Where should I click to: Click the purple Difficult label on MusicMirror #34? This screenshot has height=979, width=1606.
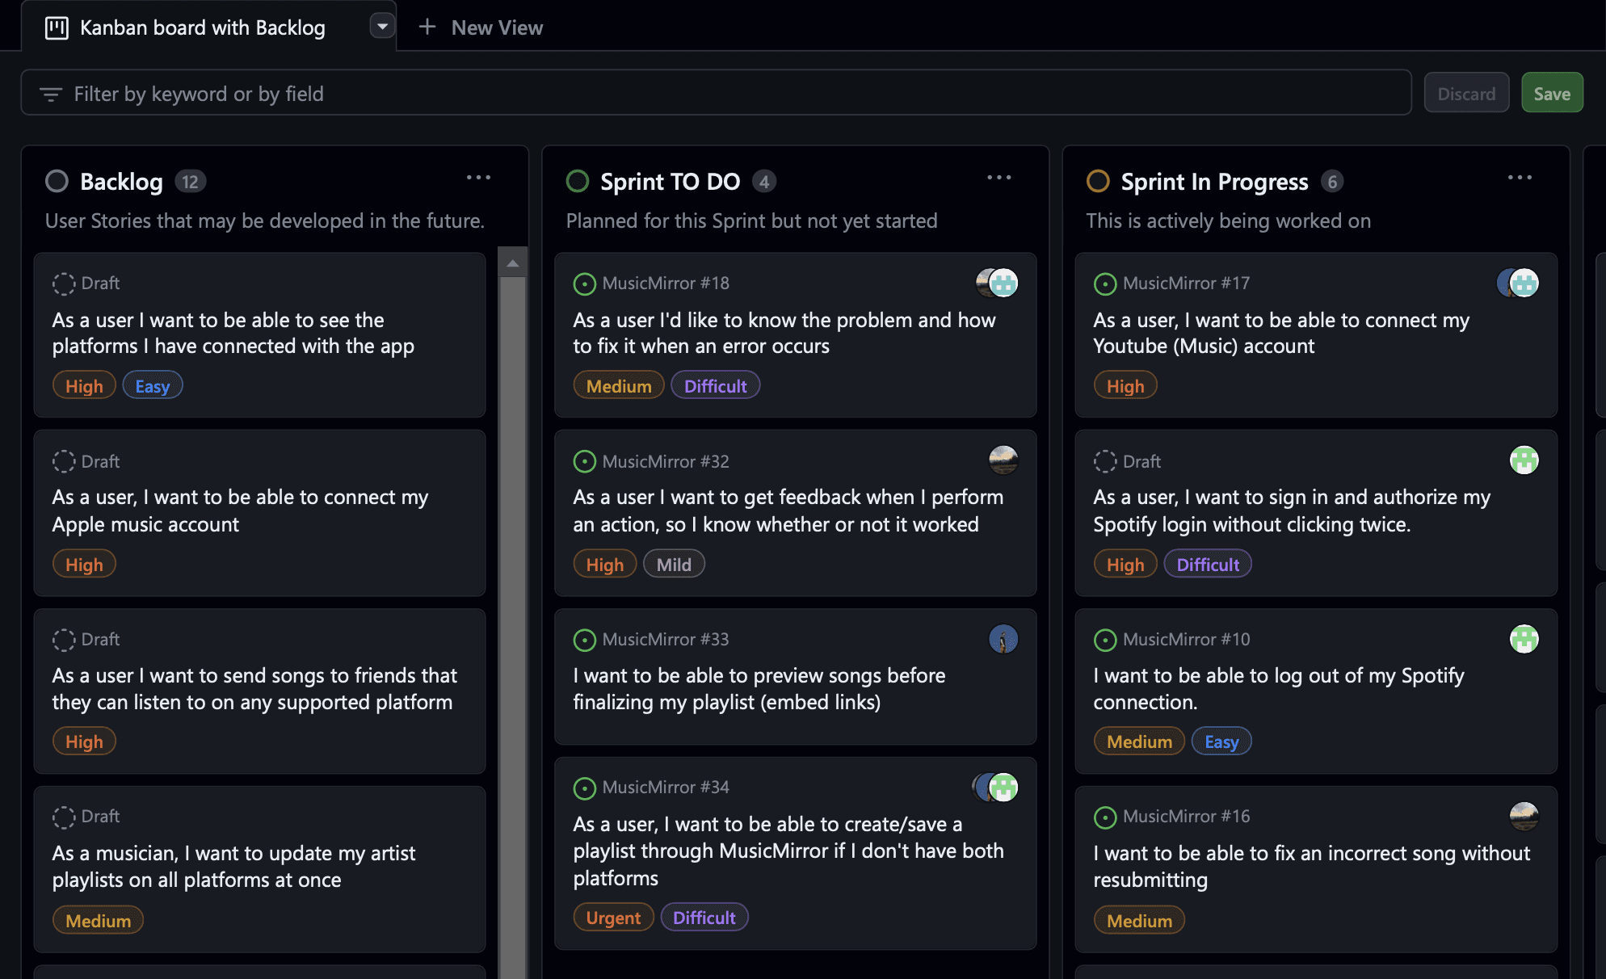[x=704, y=918]
